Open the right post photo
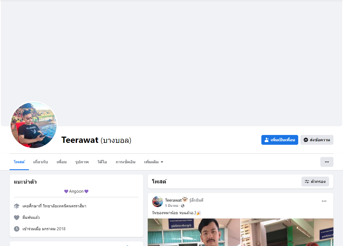This screenshot has height=246, width=343. [x=287, y=232]
